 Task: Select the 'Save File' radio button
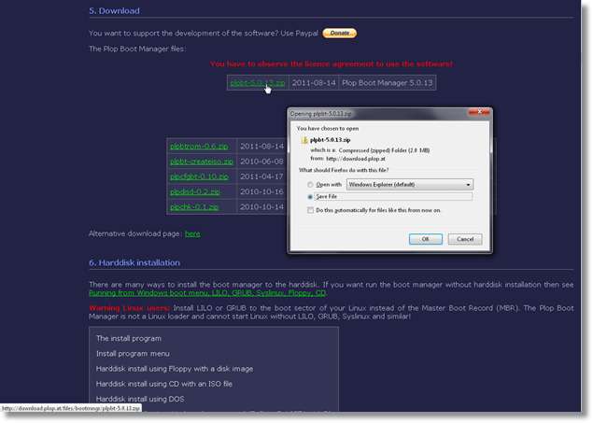(310, 197)
